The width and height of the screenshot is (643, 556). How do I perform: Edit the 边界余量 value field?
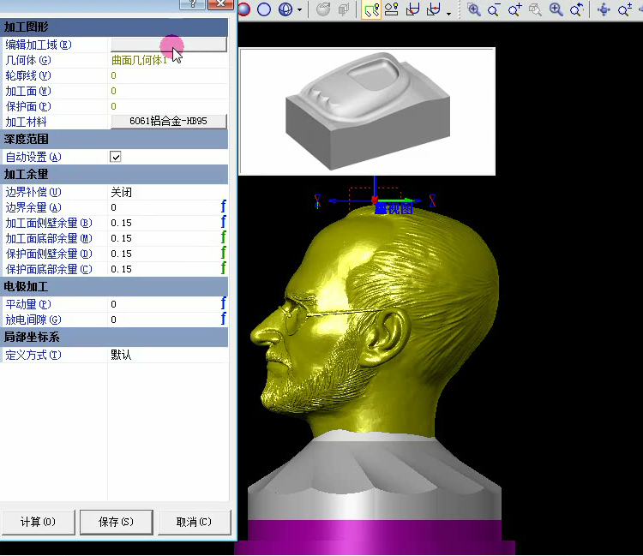click(x=163, y=207)
